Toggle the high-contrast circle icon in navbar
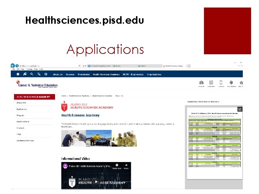This screenshot has height=194, width=259. pyautogui.click(x=46, y=74)
